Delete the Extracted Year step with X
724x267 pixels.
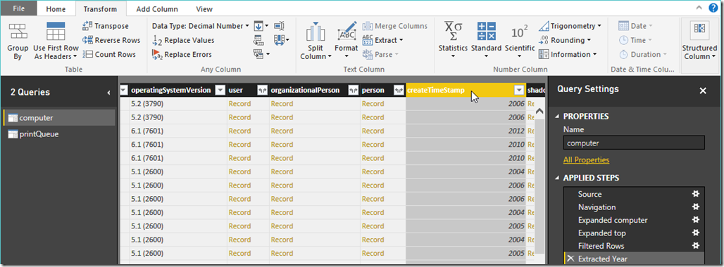click(570, 259)
